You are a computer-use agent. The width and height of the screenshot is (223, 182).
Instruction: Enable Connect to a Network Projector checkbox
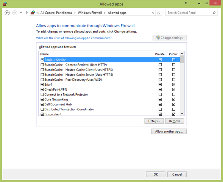[42, 94]
